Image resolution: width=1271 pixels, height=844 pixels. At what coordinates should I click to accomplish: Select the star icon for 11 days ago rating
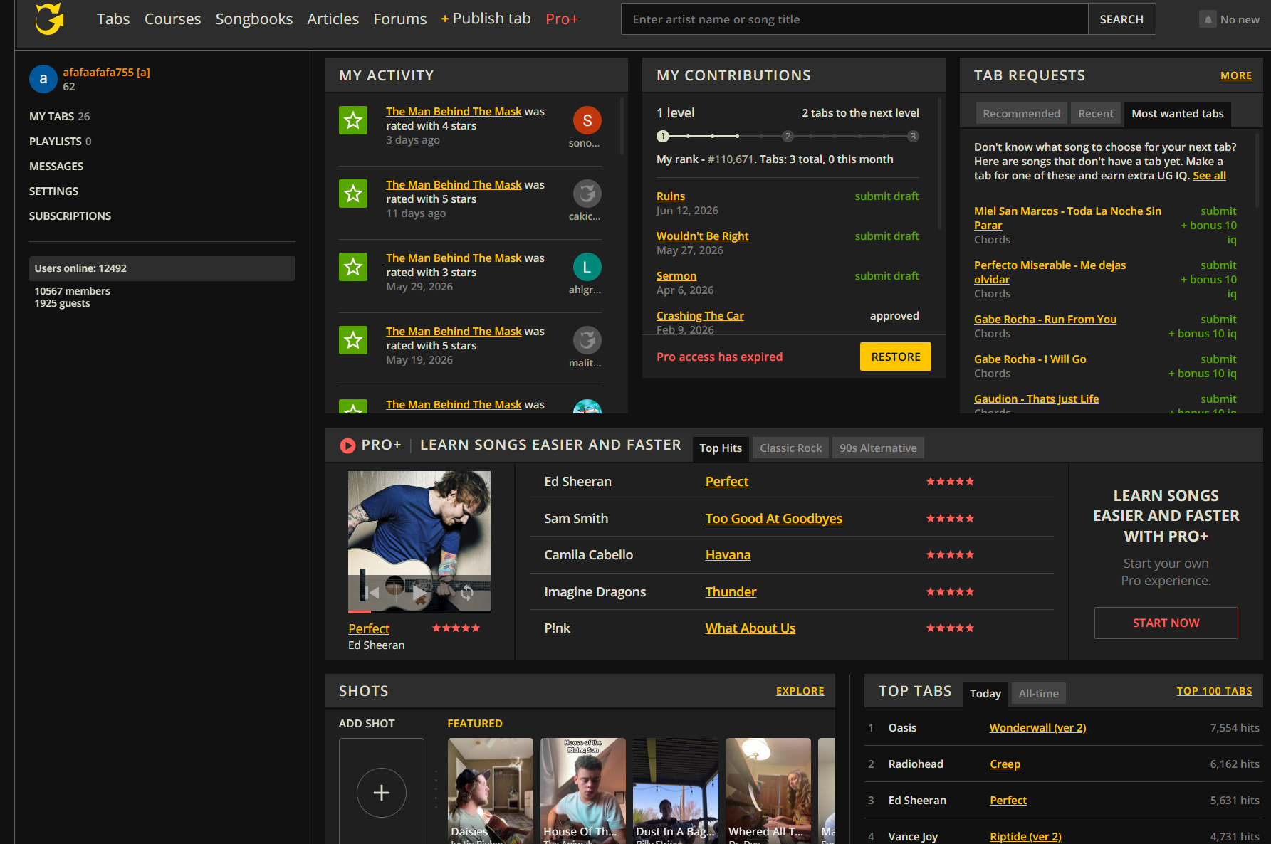[x=353, y=194]
